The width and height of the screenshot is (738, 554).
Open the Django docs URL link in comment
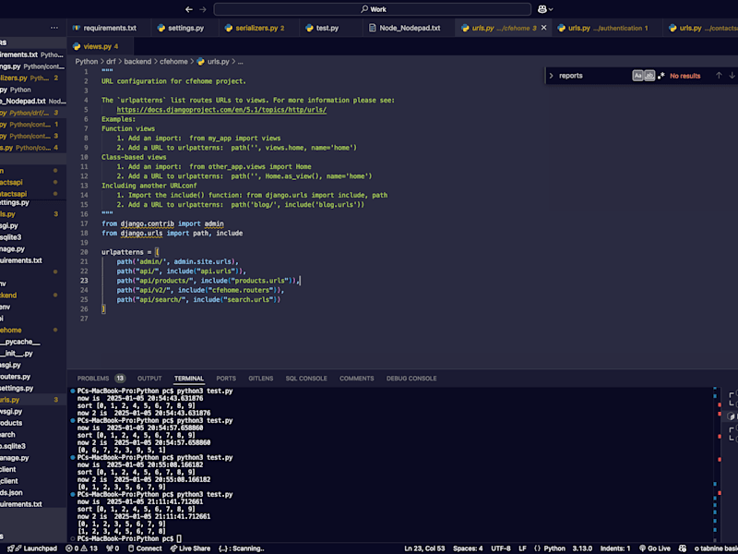[x=221, y=110]
